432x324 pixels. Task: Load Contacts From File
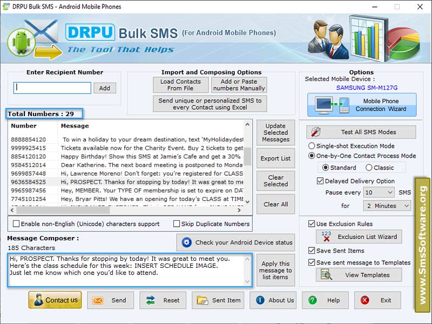[x=181, y=85]
